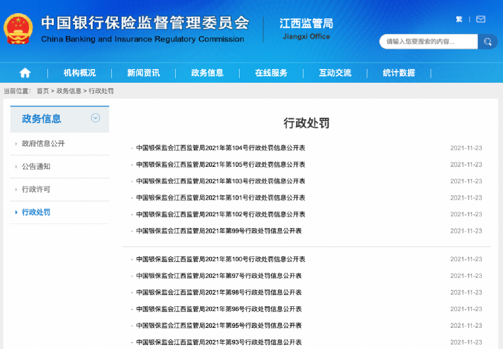Screen dimensions: 503x349
Task: Select 行政许可 in sidebar
Action: pos(36,189)
